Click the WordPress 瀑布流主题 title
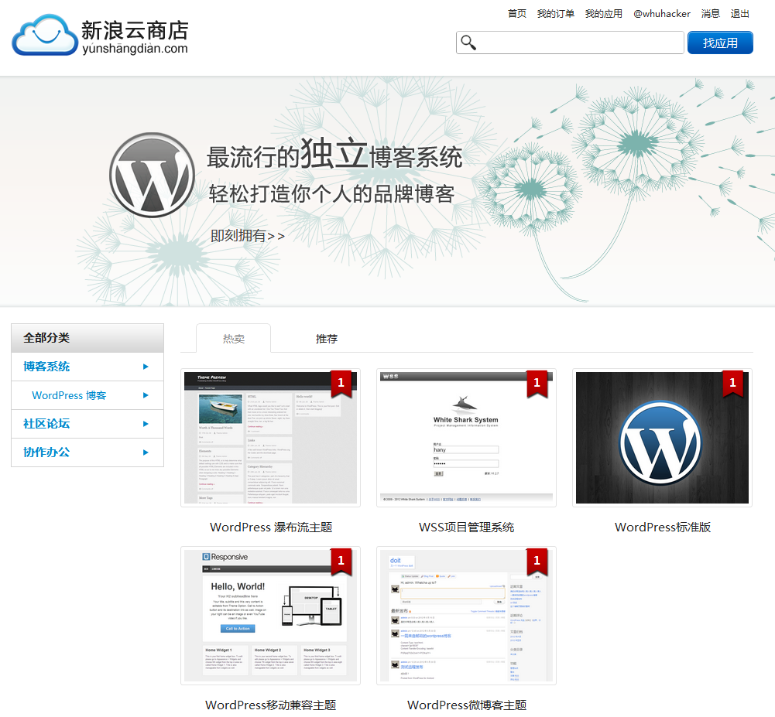The width and height of the screenshot is (775, 717). click(x=271, y=528)
